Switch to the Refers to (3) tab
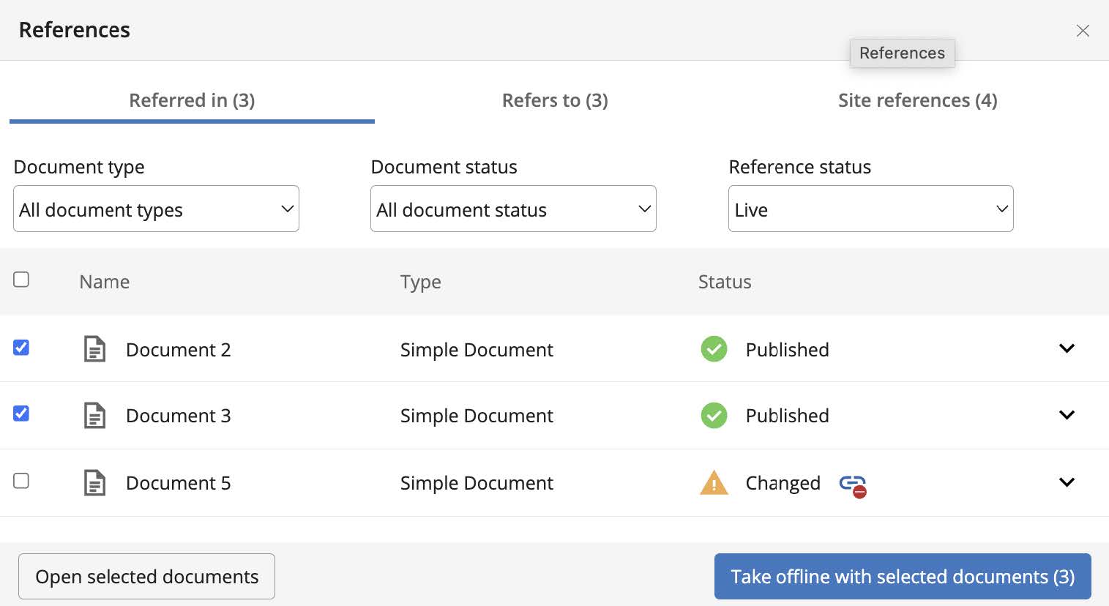 (x=555, y=100)
